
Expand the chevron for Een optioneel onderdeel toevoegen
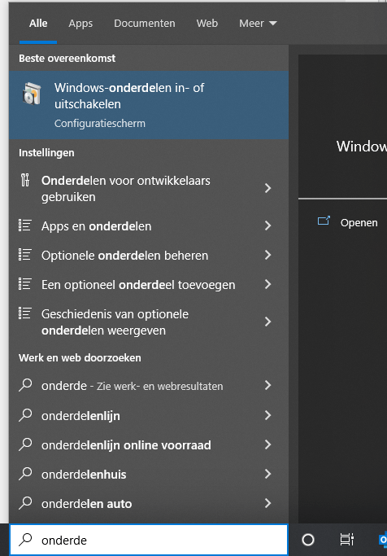[268, 284]
